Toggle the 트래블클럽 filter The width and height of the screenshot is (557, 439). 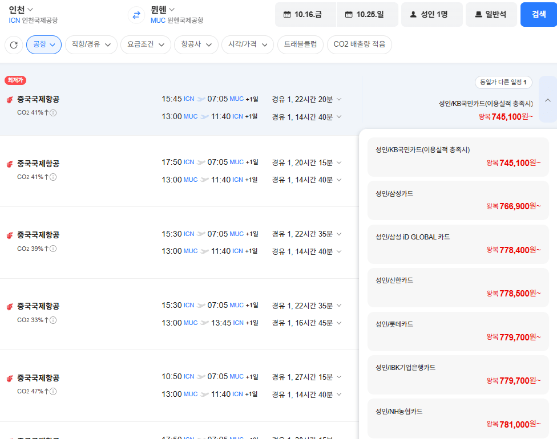[301, 44]
